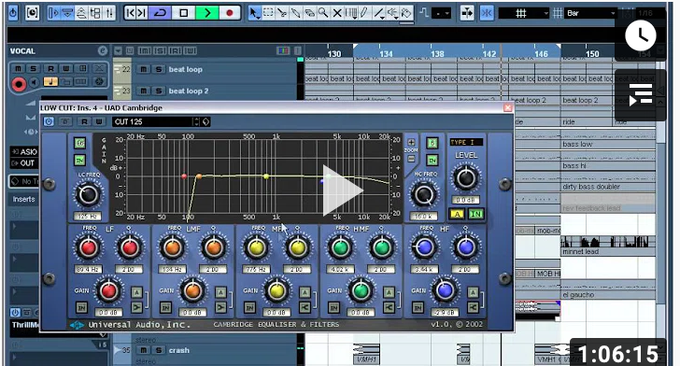The width and height of the screenshot is (680, 366).
Task: Open the Bar grid type dropdown
Action: point(590,13)
